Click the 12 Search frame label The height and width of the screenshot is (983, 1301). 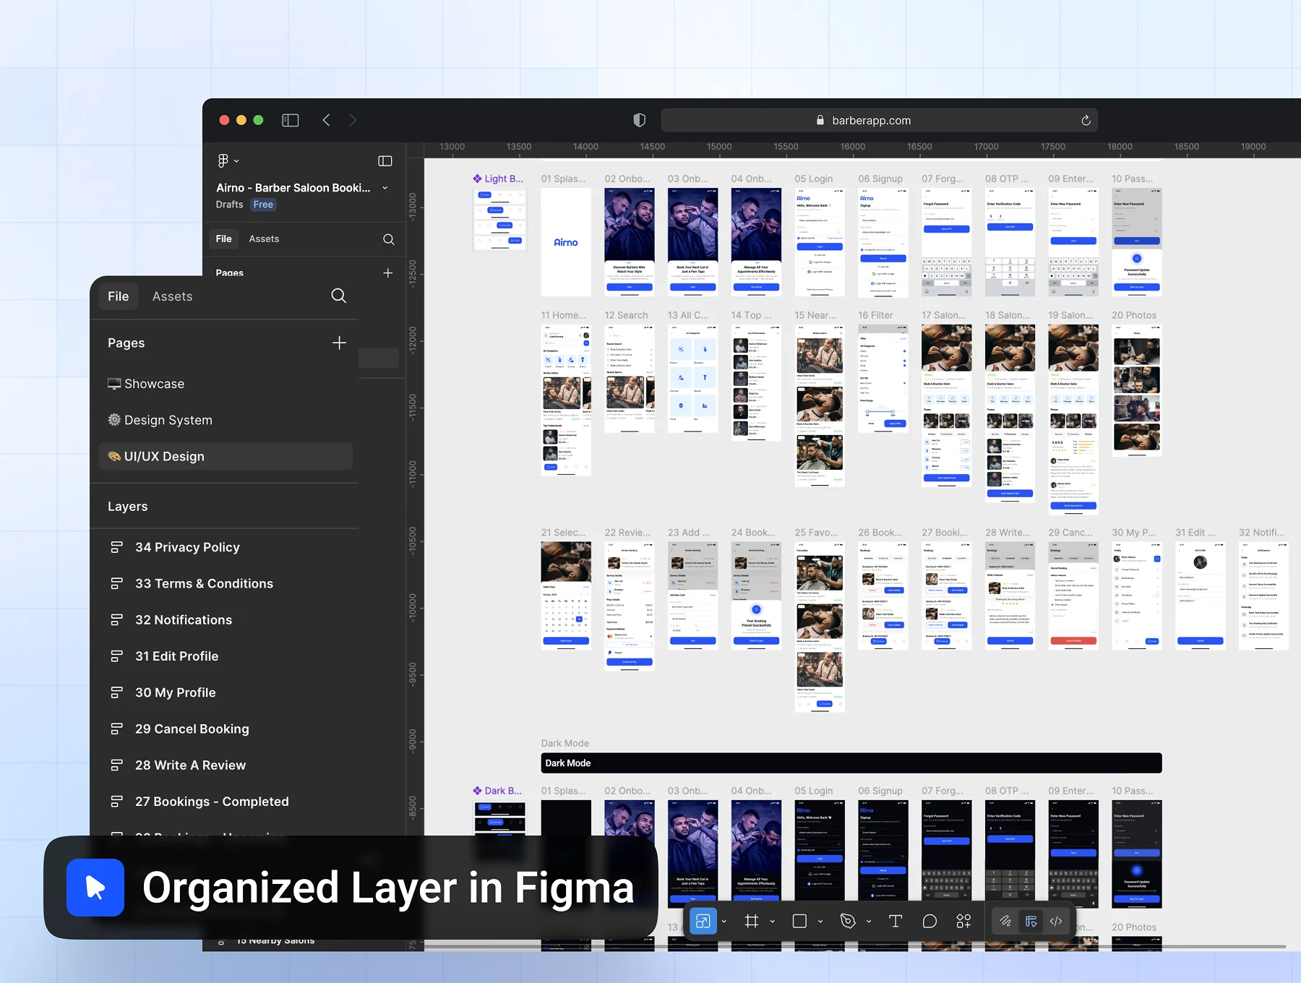(x=626, y=315)
